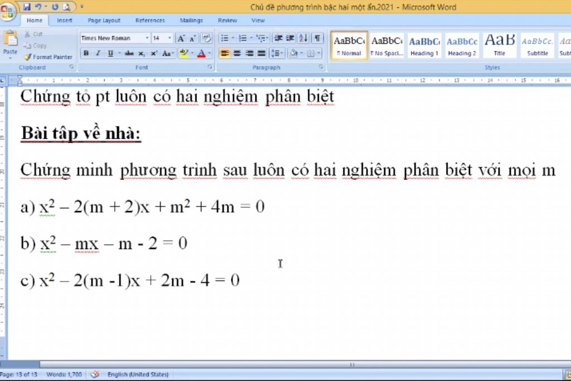Show or hide paragraph marks

click(x=317, y=38)
